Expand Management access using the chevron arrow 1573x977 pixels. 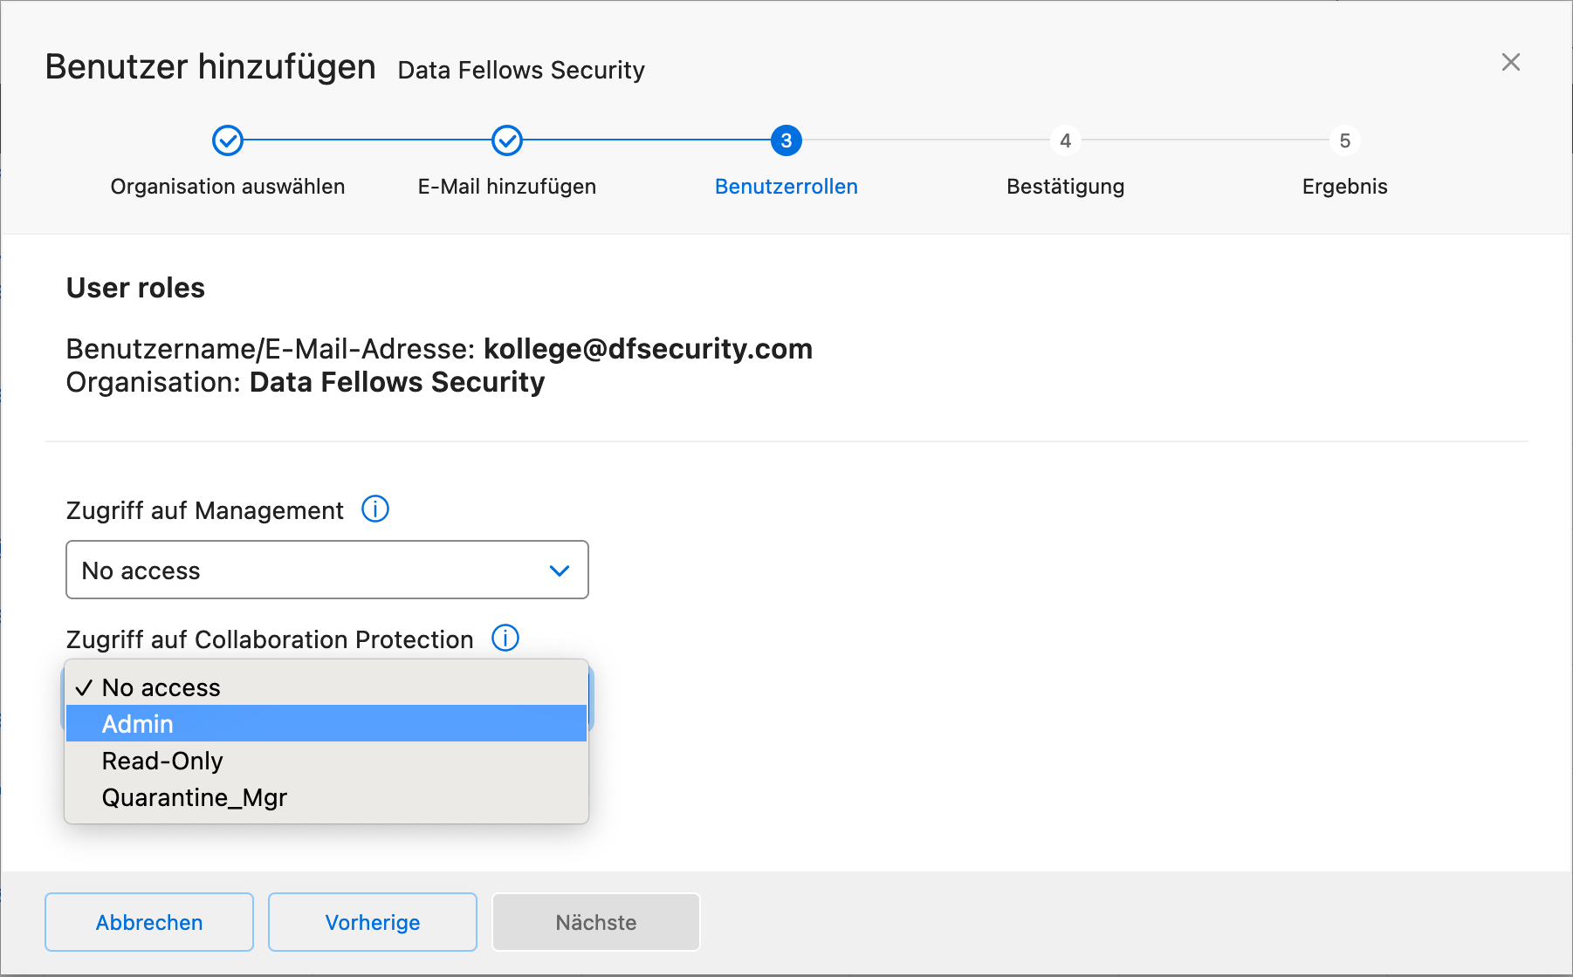point(560,570)
